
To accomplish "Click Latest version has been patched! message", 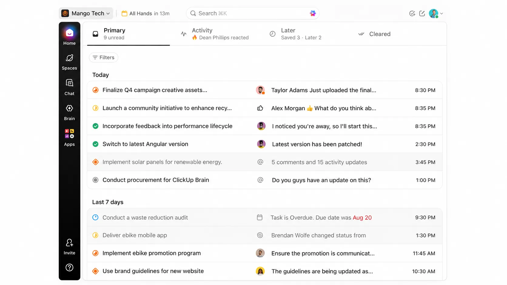I will coord(317,144).
